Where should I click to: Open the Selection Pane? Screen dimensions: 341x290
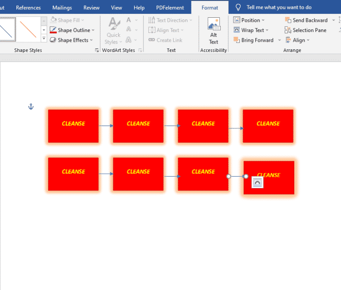pyautogui.click(x=305, y=30)
